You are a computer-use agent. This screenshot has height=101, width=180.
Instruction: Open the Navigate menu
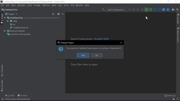(21, 5)
